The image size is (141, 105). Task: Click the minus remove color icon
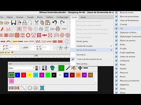click(x=85, y=68)
